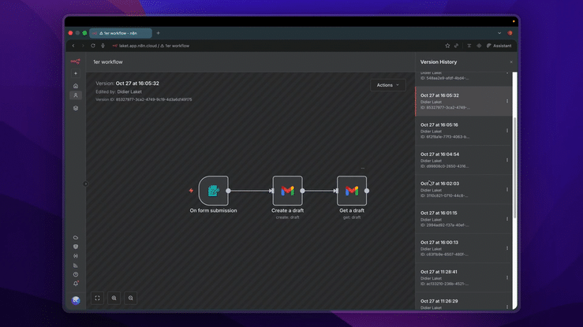Go back in the browser
Image resolution: width=583 pixels, height=327 pixels.
[x=73, y=46]
